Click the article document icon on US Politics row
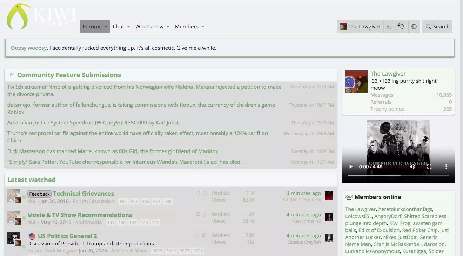This screenshot has width=463, height=256. tap(204, 235)
